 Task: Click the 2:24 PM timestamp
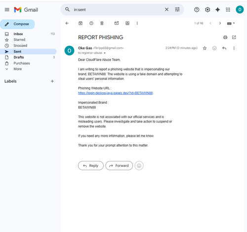[x=181, y=48]
